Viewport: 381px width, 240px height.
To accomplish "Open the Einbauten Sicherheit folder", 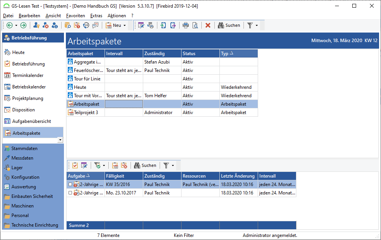I will pyautogui.click(x=33, y=196).
